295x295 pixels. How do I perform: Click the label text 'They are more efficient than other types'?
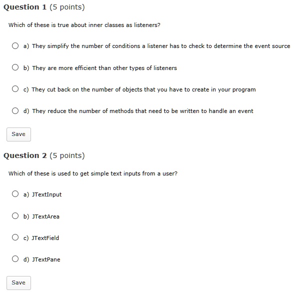click(104, 68)
